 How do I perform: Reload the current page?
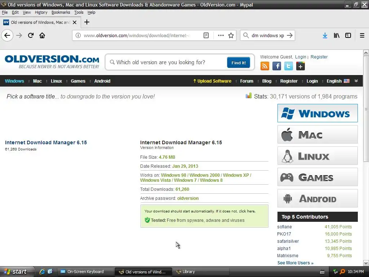click(31, 36)
